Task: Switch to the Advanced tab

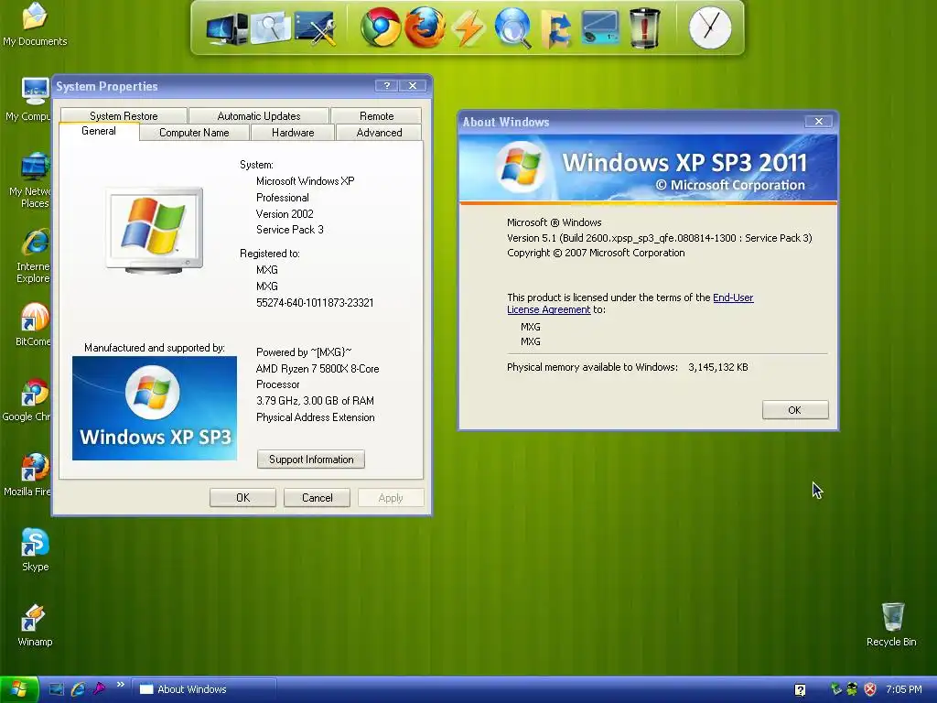Action: (379, 133)
